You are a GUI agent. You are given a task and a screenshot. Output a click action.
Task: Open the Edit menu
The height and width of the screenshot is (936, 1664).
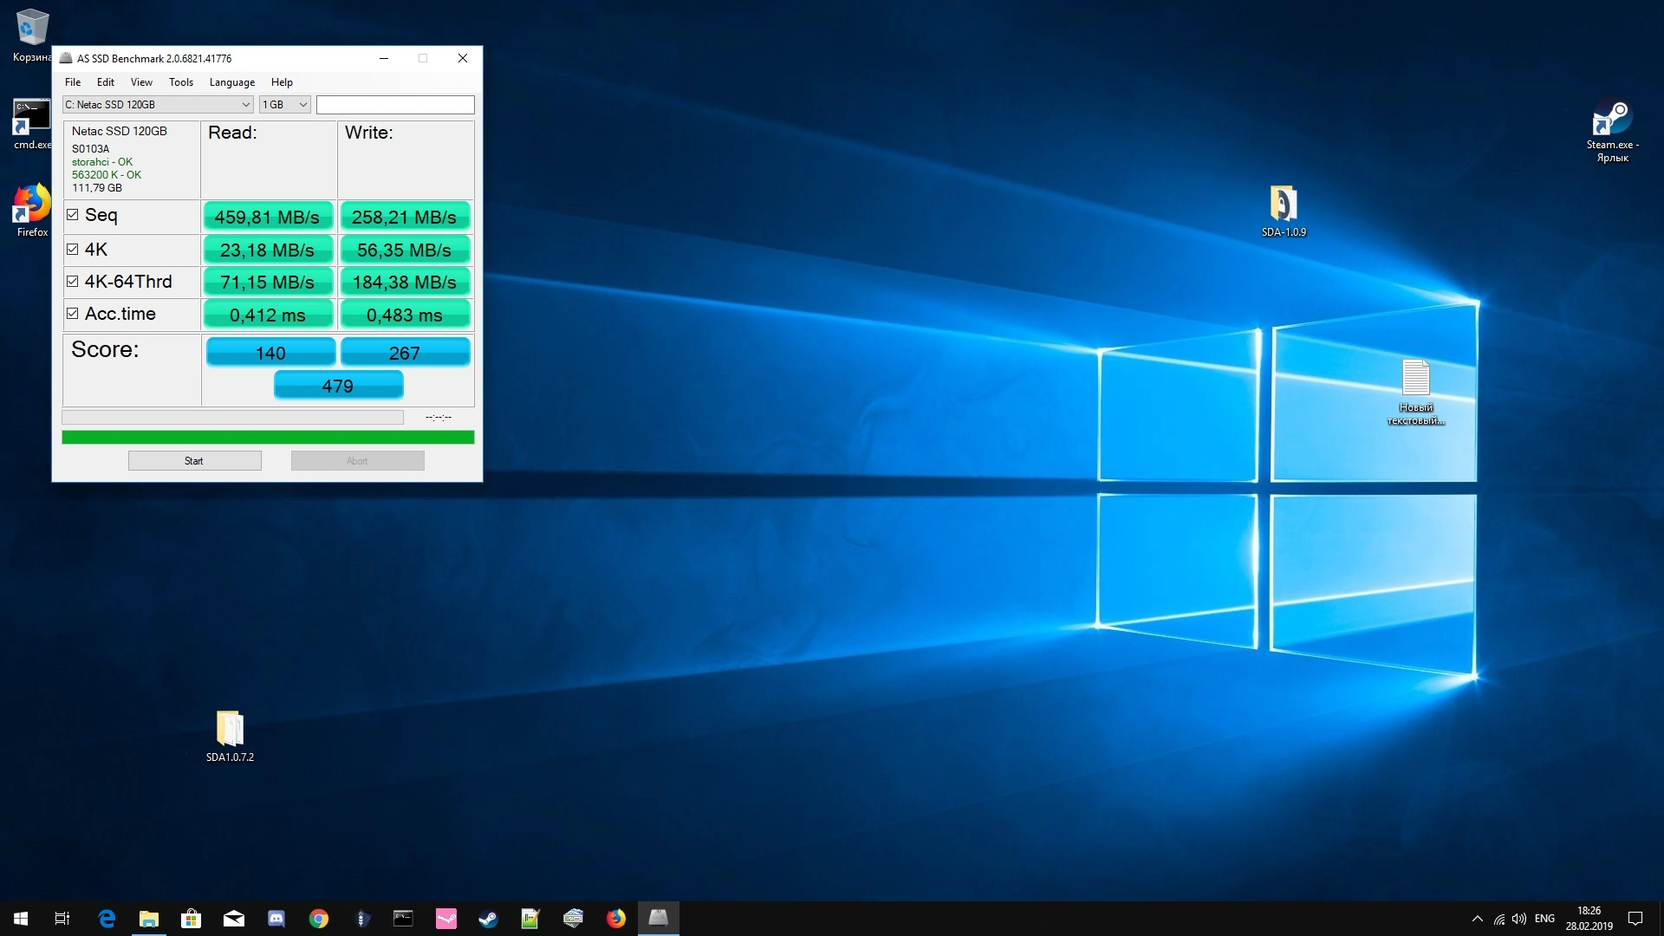point(106,82)
